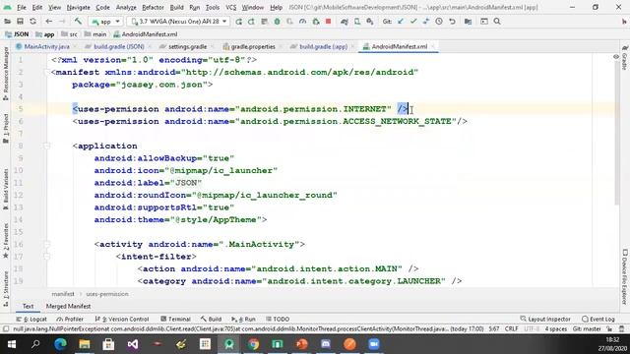This screenshot has height=354, width=630.
Task: Open the app run configuration dropdown
Action: pos(105,22)
